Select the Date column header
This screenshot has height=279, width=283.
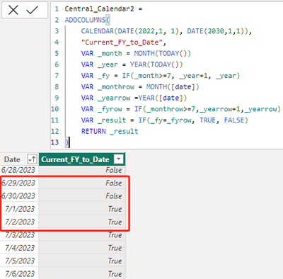pyautogui.click(x=12, y=159)
